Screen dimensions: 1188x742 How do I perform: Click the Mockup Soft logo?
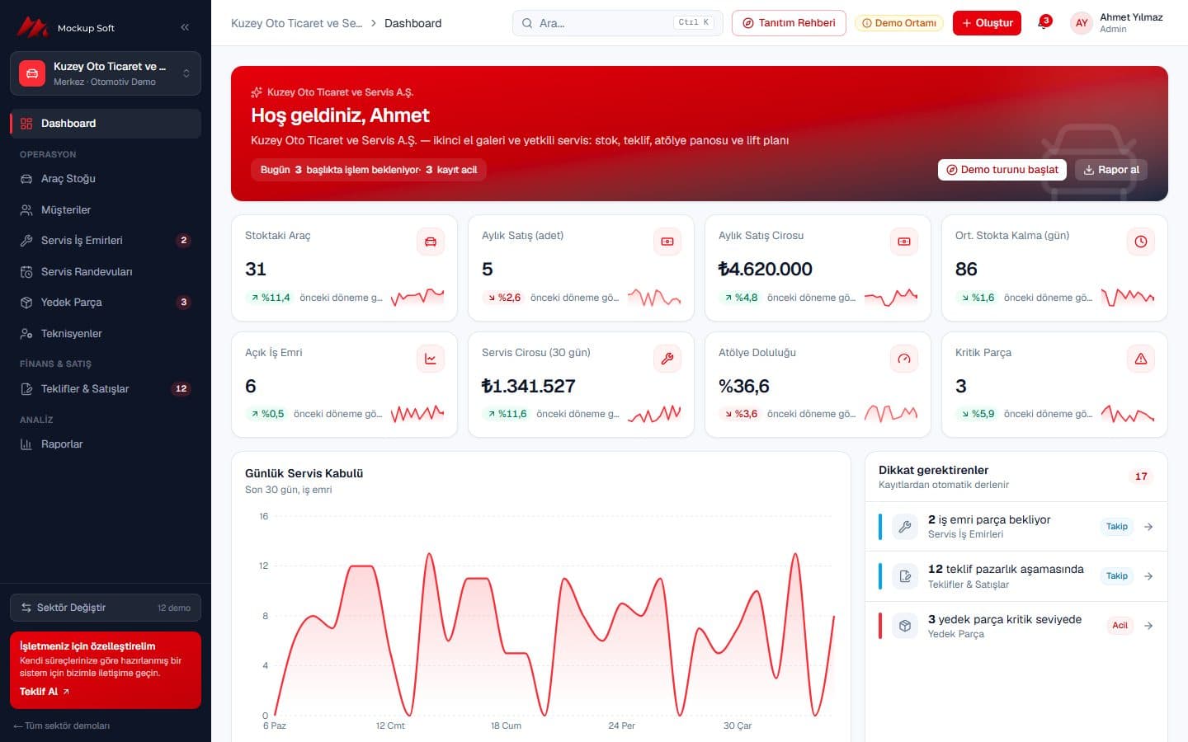coord(66,27)
